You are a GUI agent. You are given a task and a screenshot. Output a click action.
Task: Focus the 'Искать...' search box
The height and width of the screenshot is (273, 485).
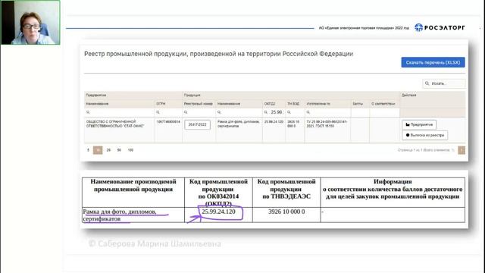pyautogui.click(x=444, y=83)
